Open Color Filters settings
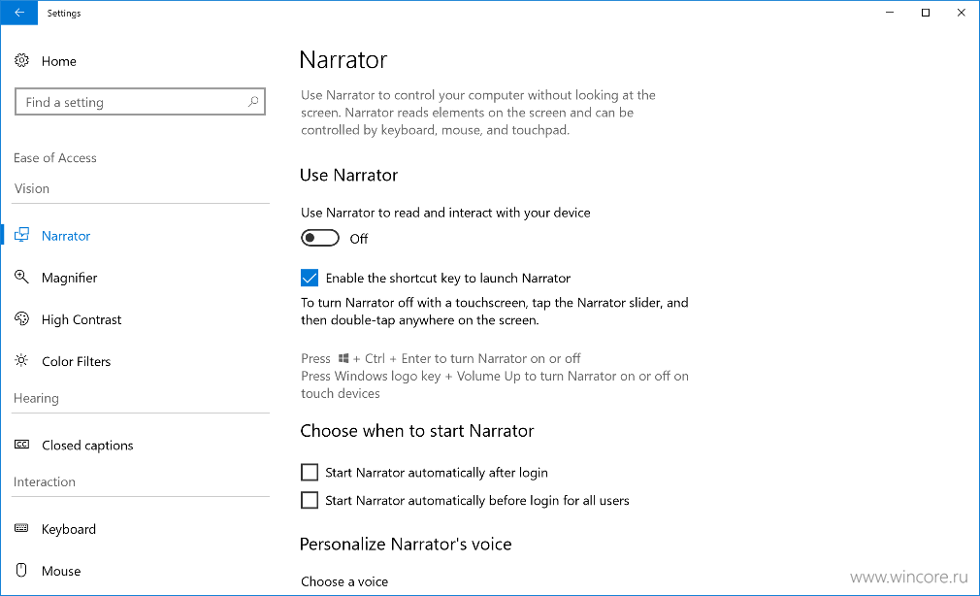Screen dimensions: 980x596 coord(77,361)
